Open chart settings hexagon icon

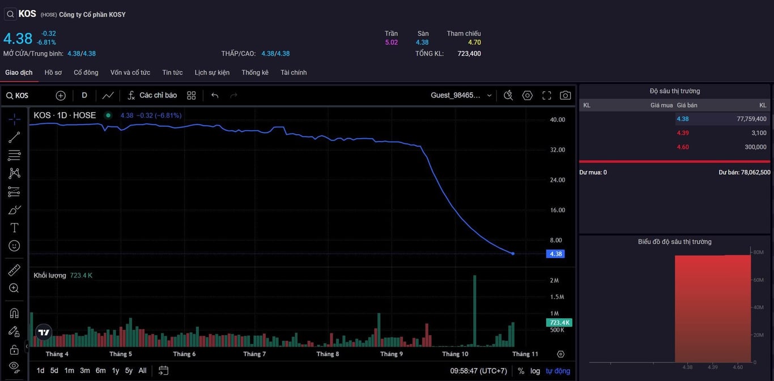pyautogui.click(x=528, y=95)
